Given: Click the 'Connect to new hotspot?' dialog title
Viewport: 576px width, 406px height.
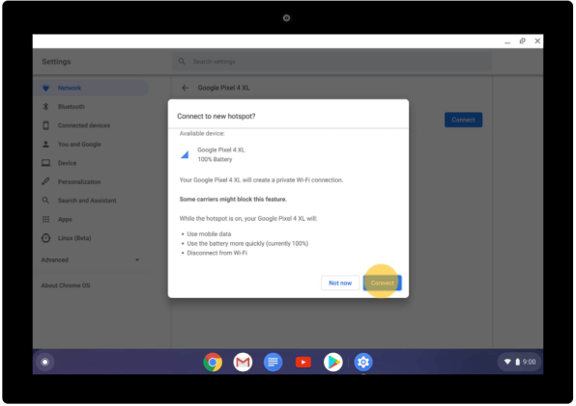Looking at the screenshot, I should (216, 116).
